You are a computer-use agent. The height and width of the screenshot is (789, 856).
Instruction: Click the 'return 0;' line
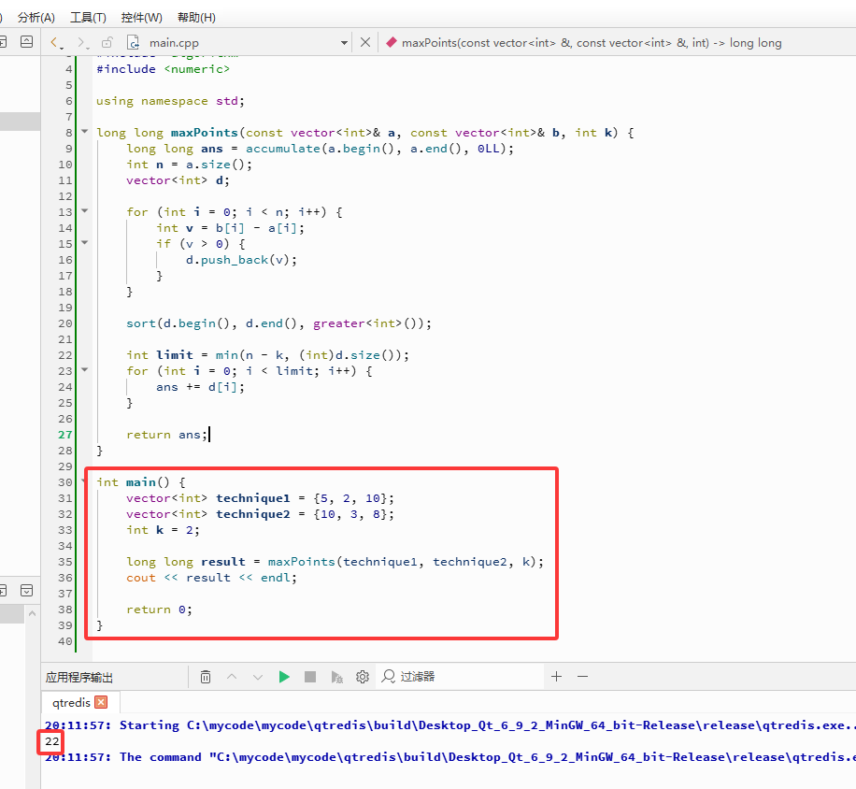pyautogui.click(x=160, y=610)
